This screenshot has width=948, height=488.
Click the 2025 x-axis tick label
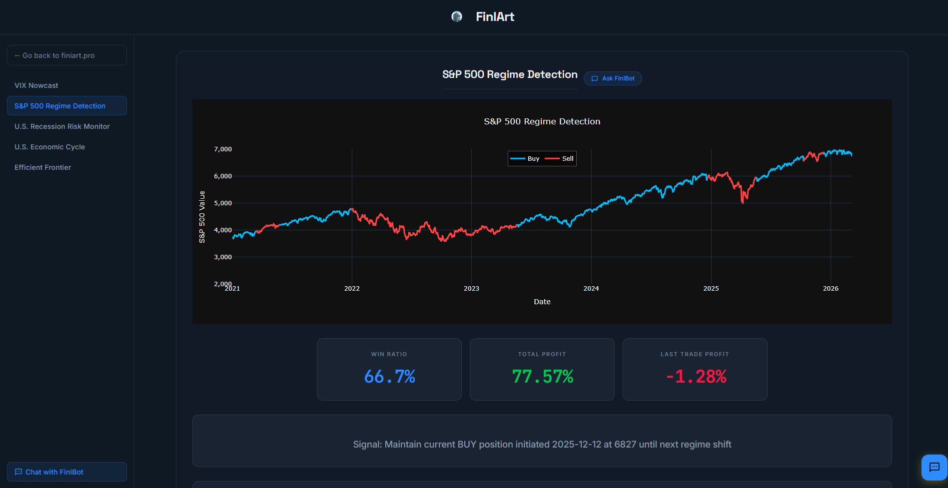pos(711,289)
